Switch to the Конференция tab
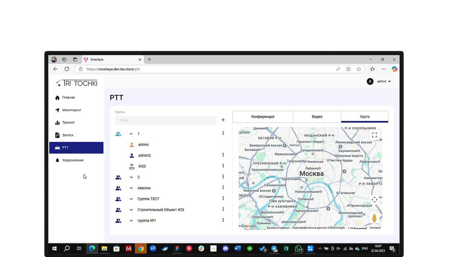Viewport: 450px width, 257px height. [x=262, y=117]
